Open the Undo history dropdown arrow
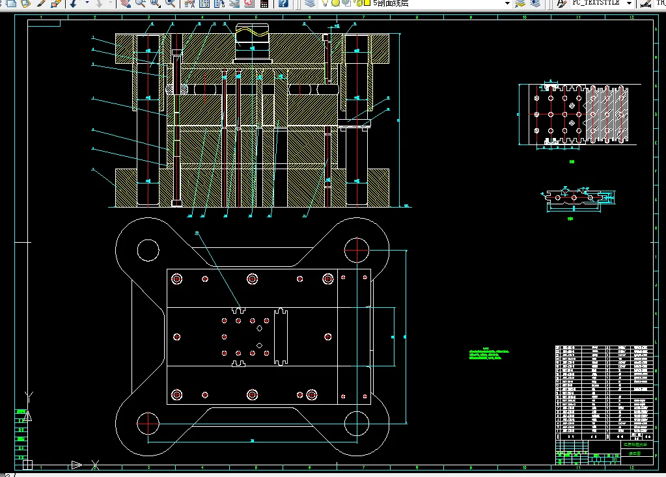 (87, 3)
